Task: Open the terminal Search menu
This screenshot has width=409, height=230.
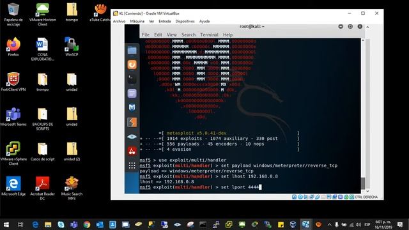Action: click(x=189, y=34)
